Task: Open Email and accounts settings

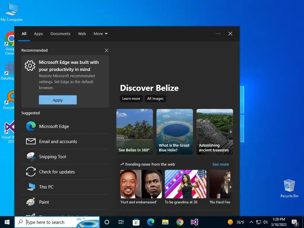Action: coord(65,141)
